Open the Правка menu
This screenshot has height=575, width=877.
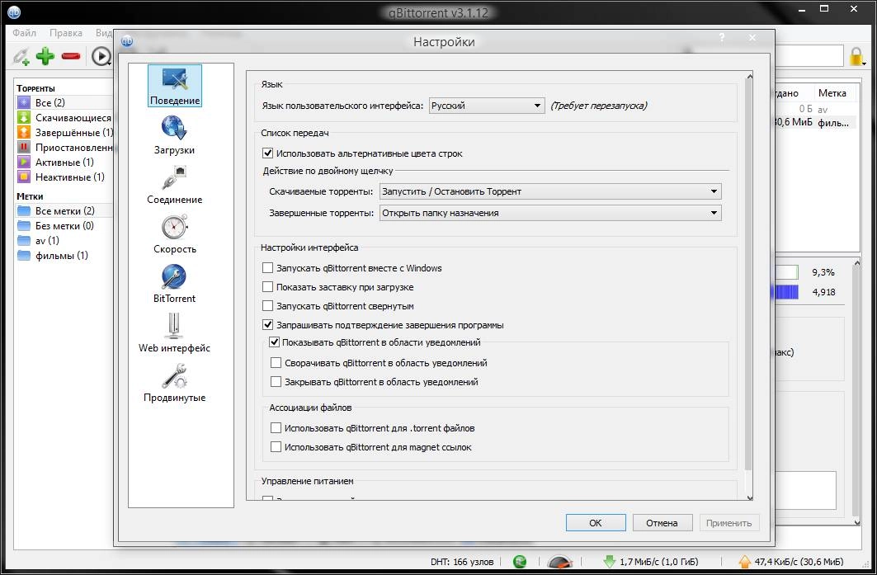[x=65, y=32]
